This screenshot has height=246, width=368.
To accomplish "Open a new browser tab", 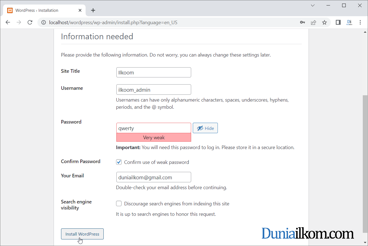I will click(93, 10).
